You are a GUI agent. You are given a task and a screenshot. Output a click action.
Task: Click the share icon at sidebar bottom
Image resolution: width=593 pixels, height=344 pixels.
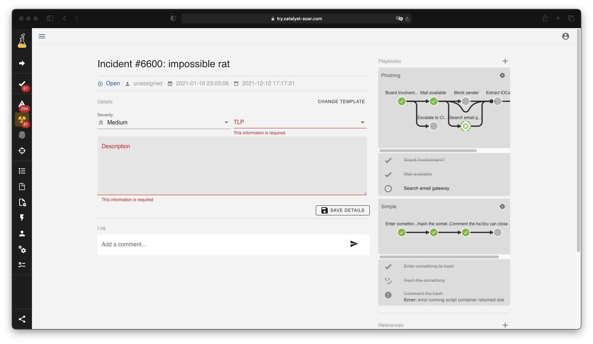(x=22, y=319)
